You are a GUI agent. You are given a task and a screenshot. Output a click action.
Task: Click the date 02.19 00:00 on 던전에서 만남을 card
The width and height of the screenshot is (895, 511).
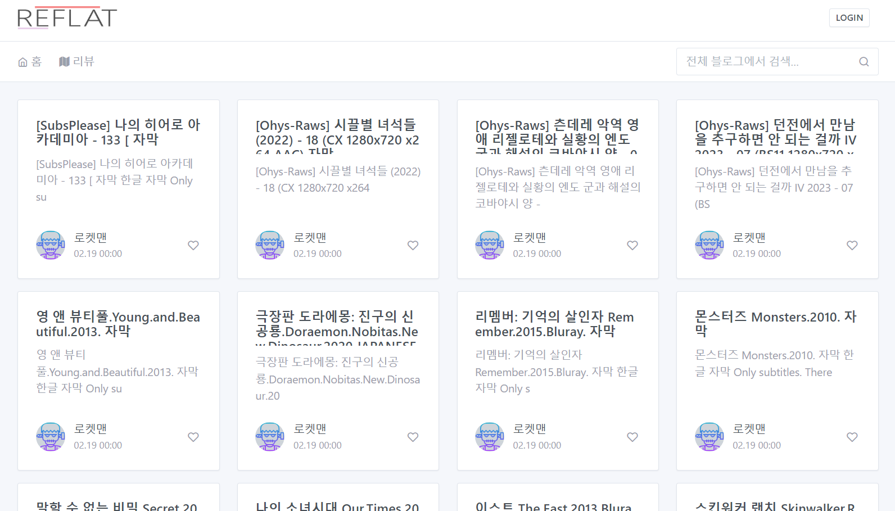coord(757,254)
